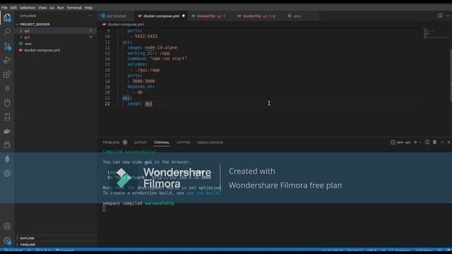Open the PROBLEMS panel tab
Image resolution: width=452 pixels, height=254 pixels.
[x=111, y=143]
